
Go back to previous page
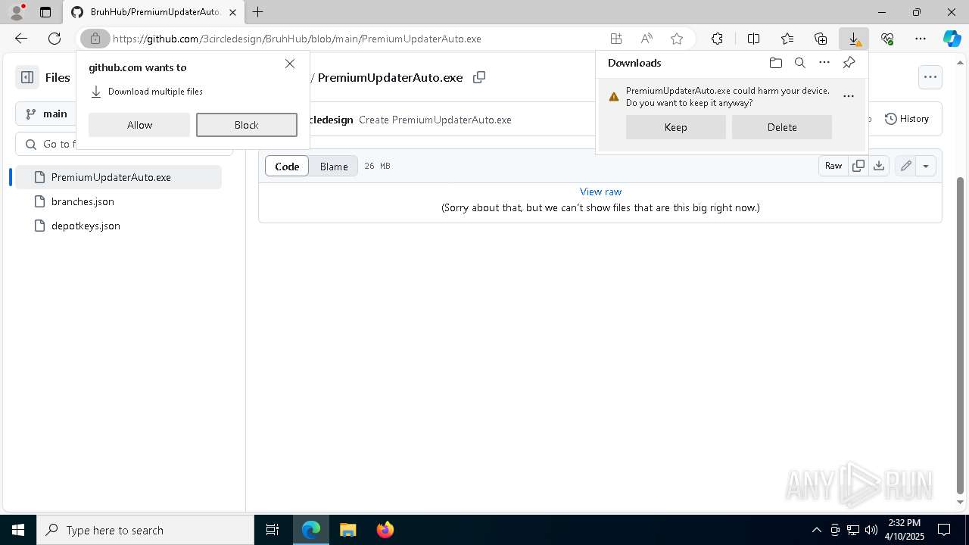21,39
